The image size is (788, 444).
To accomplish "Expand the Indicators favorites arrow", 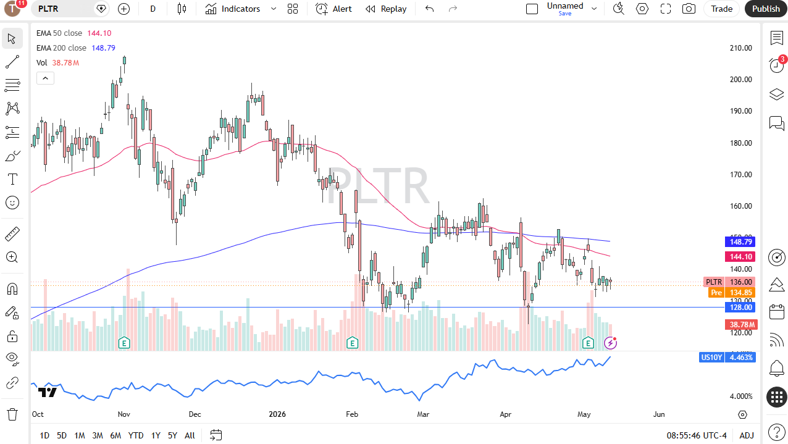I will coord(273,9).
